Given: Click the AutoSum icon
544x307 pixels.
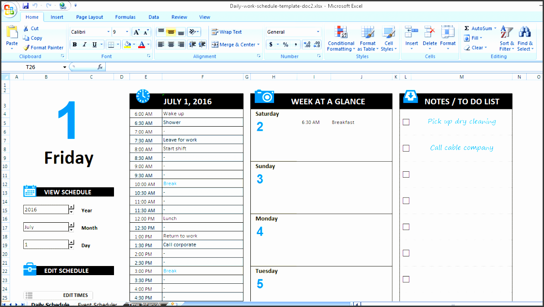Looking at the screenshot, I should (x=466, y=28).
